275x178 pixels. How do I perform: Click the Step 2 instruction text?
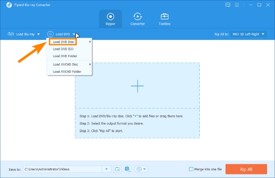[111, 124]
